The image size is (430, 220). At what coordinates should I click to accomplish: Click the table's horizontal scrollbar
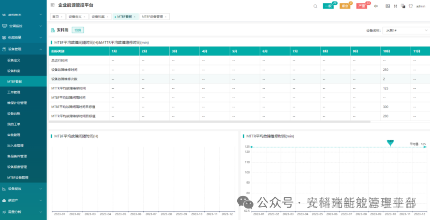209,121
